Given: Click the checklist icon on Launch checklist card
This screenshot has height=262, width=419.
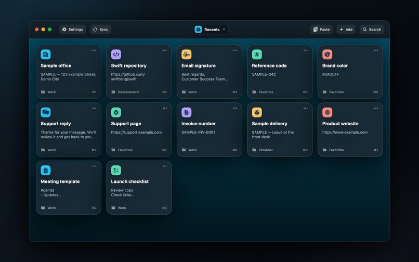Looking at the screenshot, I should (x=116, y=171).
